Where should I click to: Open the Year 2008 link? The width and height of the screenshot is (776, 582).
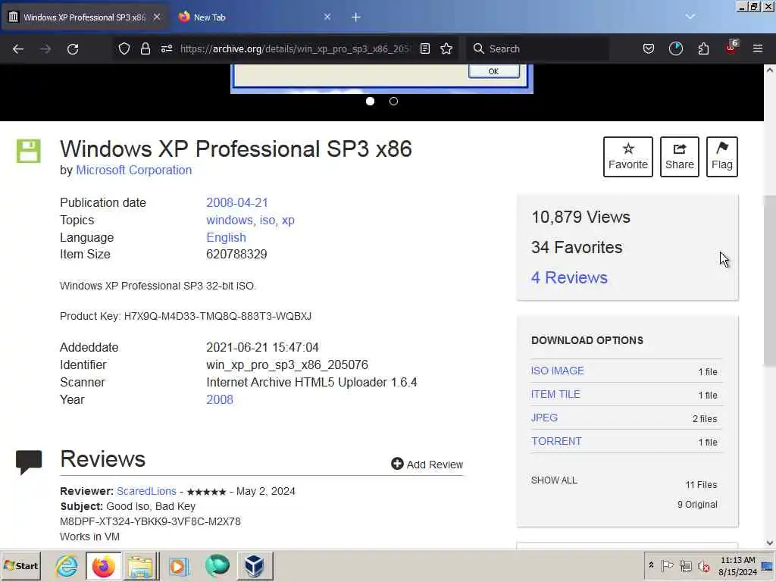click(220, 399)
